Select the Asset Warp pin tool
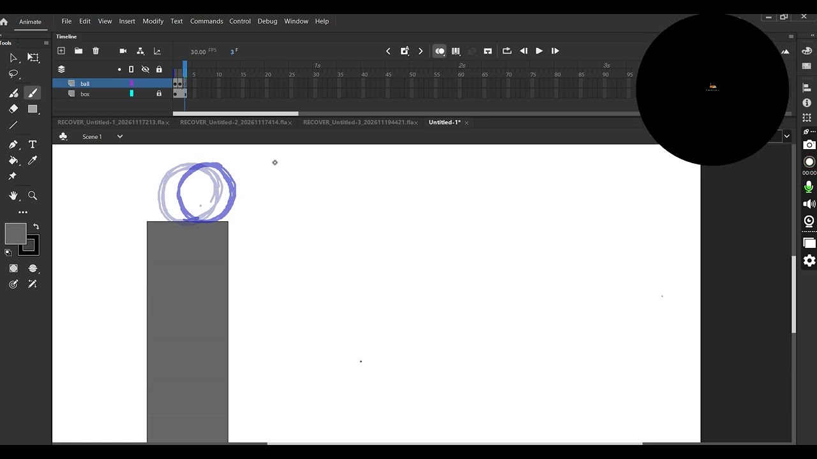The height and width of the screenshot is (459, 817). click(x=12, y=176)
